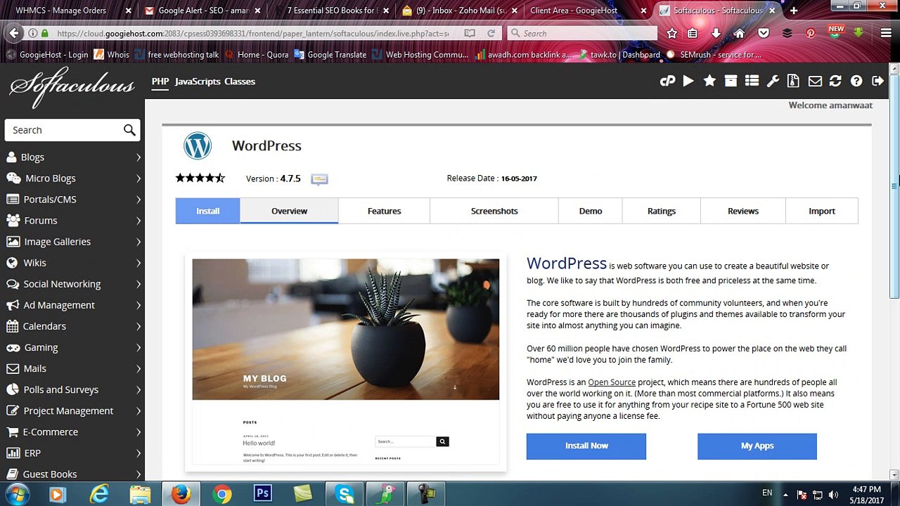Viewport: 900px width, 506px height.
Task: Open help via the question mark icon
Action: [x=856, y=82]
